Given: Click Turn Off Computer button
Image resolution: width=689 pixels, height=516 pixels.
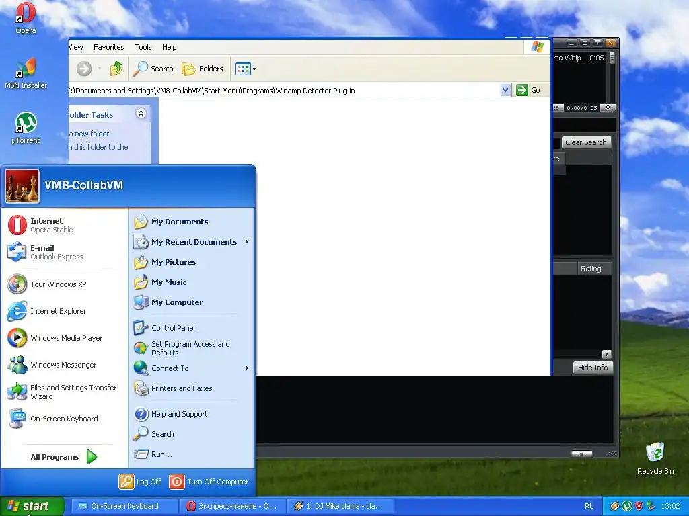Looking at the screenshot, I should pyautogui.click(x=209, y=482).
